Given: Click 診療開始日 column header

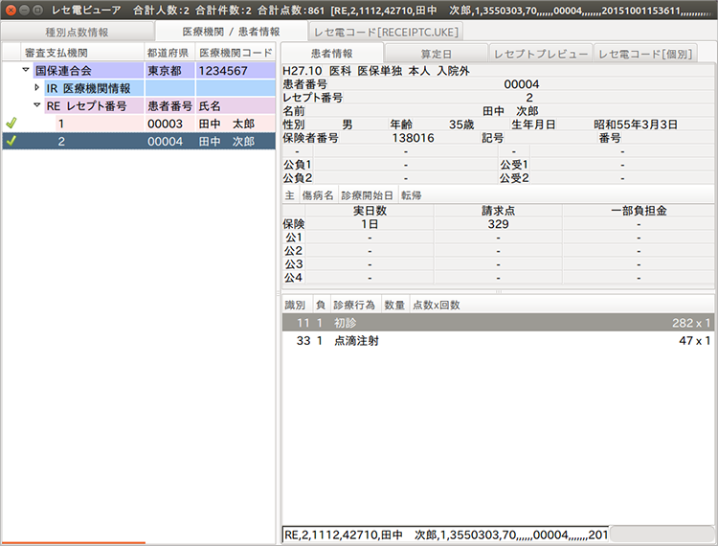Looking at the screenshot, I should (368, 195).
